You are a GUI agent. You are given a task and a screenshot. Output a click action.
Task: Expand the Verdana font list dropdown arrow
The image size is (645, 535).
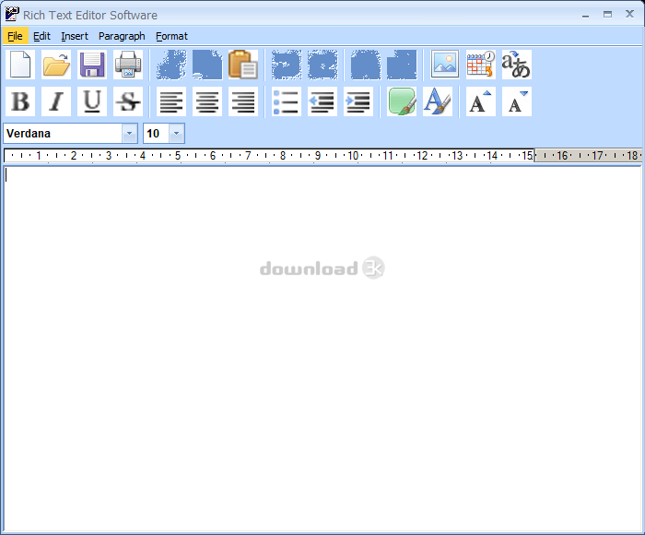pos(130,134)
